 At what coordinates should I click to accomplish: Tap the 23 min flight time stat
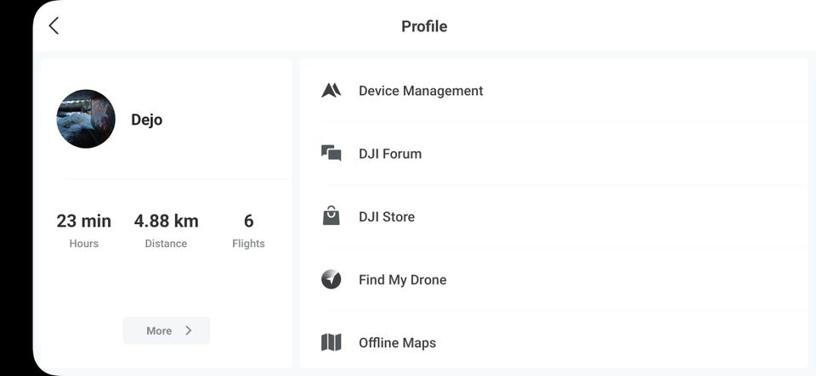(84, 222)
